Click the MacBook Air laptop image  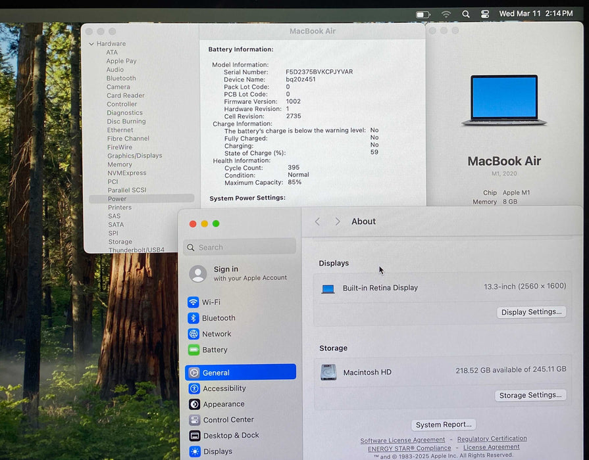(504, 100)
